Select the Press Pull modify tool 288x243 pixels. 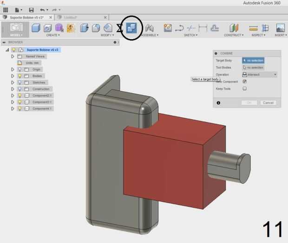[x=84, y=28]
